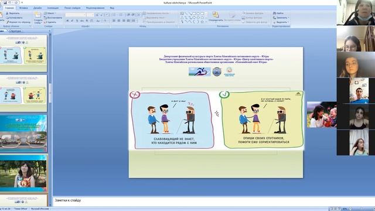Screen dimensions: 375x211
Task: Pick the rectangle shape in shapes gallery
Action: click(194, 13)
